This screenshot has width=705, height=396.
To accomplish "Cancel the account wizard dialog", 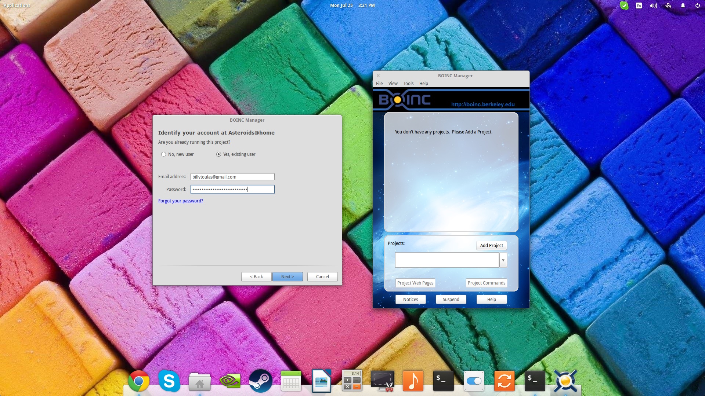I will point(322,277).
